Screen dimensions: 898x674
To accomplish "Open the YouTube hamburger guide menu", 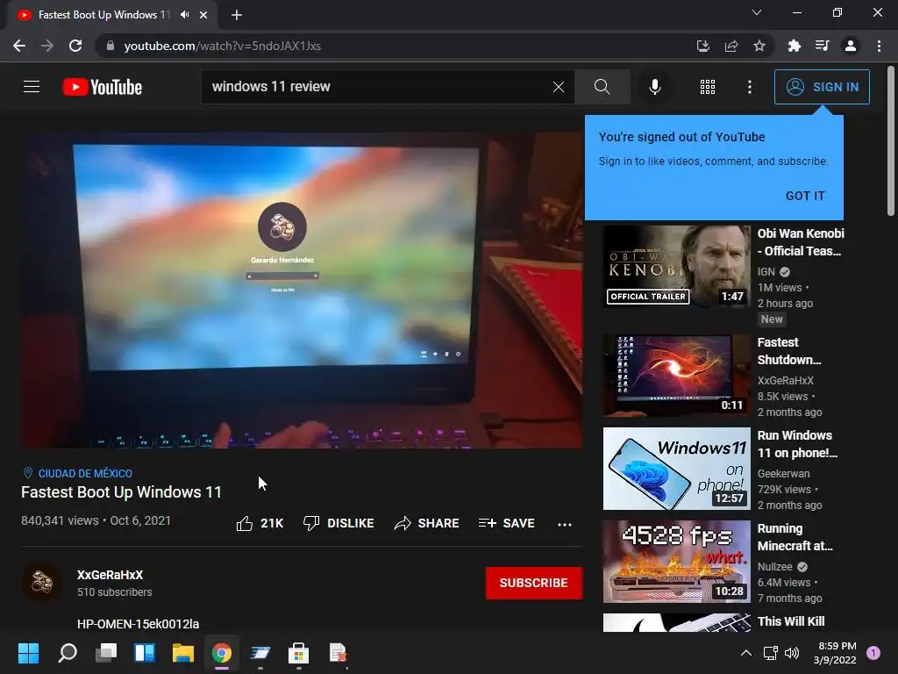I will pos(32,87).
